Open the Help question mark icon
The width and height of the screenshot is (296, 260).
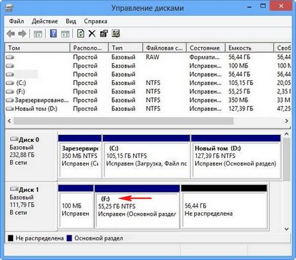[53, 33]
